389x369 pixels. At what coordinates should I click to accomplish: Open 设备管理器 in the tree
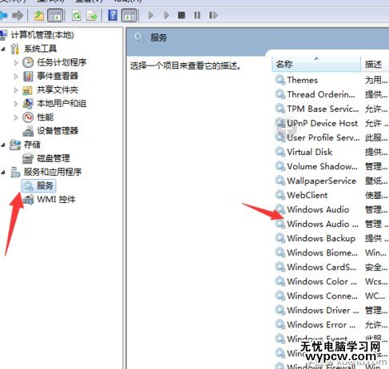click(x=58, y=131)
